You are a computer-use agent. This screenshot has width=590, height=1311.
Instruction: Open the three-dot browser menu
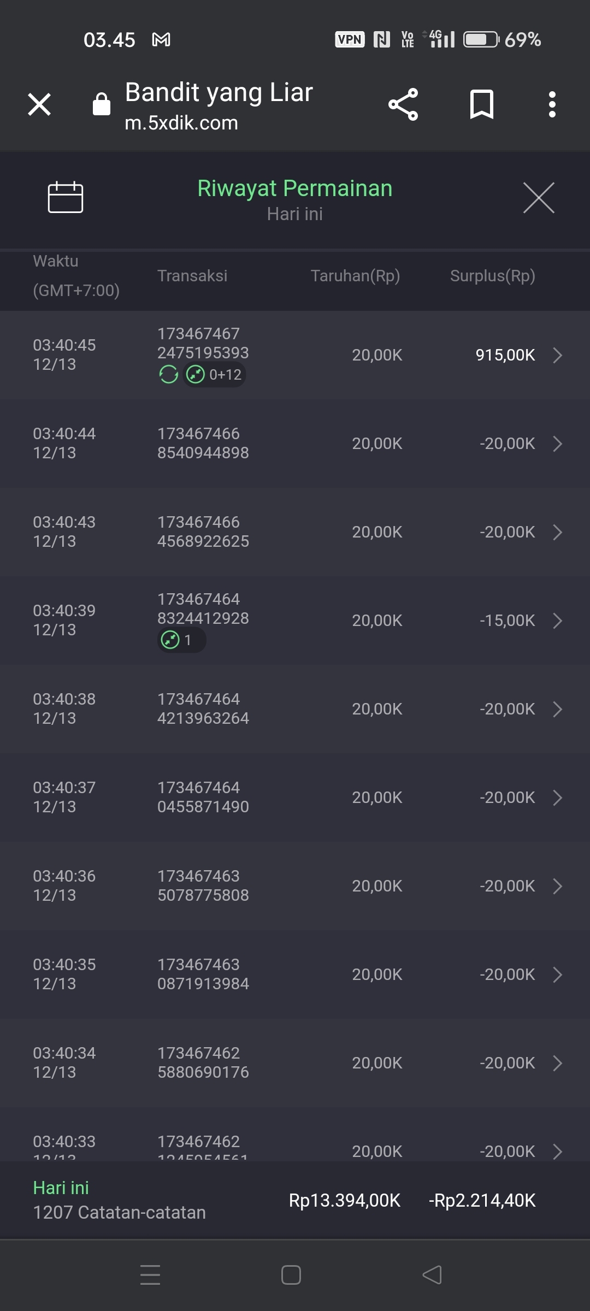552,104
